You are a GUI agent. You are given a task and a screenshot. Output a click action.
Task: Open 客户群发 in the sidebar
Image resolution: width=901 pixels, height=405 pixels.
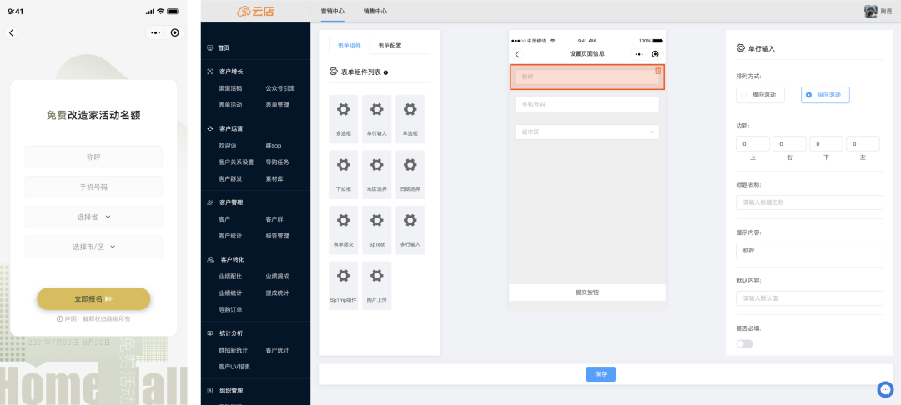[230, 178]
